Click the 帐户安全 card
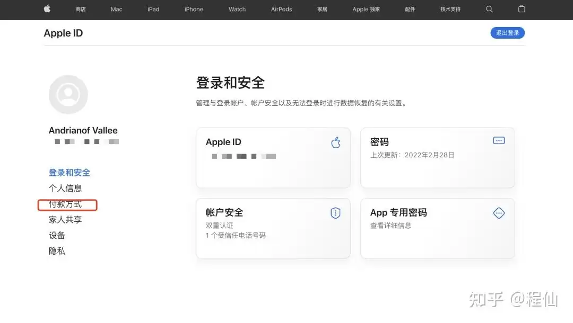Screen dimensions: 573x323 pos(273,228)
